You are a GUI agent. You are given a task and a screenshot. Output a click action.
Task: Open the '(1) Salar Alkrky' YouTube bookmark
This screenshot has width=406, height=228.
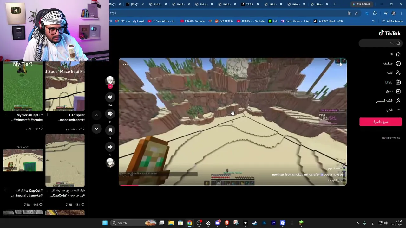pyautogui.click(x=162, y=21)
